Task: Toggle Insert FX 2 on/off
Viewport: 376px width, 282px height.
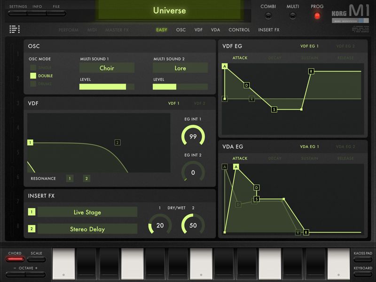Action: [31, 229]
